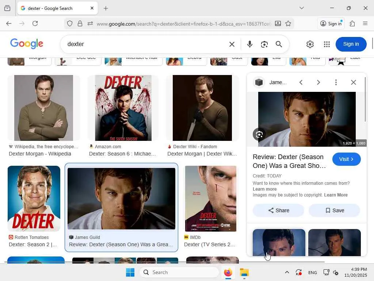Click the URL address field
The width and height of the screenshot is (374, 281).
[184, 24]
